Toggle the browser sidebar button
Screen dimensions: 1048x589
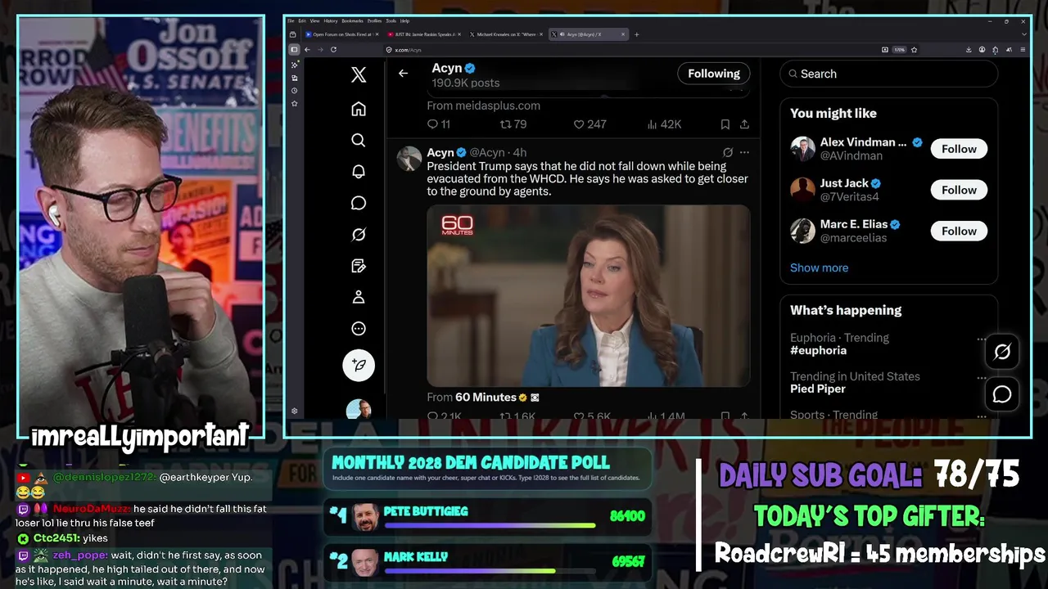(x=294, y=50)
